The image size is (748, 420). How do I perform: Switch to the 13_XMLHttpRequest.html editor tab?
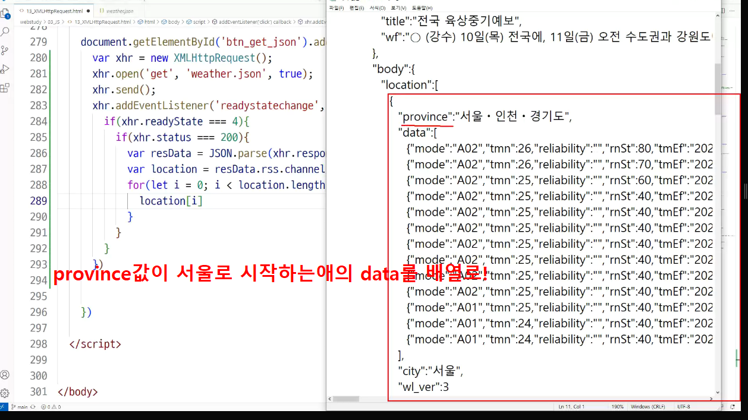click(54, 11)
